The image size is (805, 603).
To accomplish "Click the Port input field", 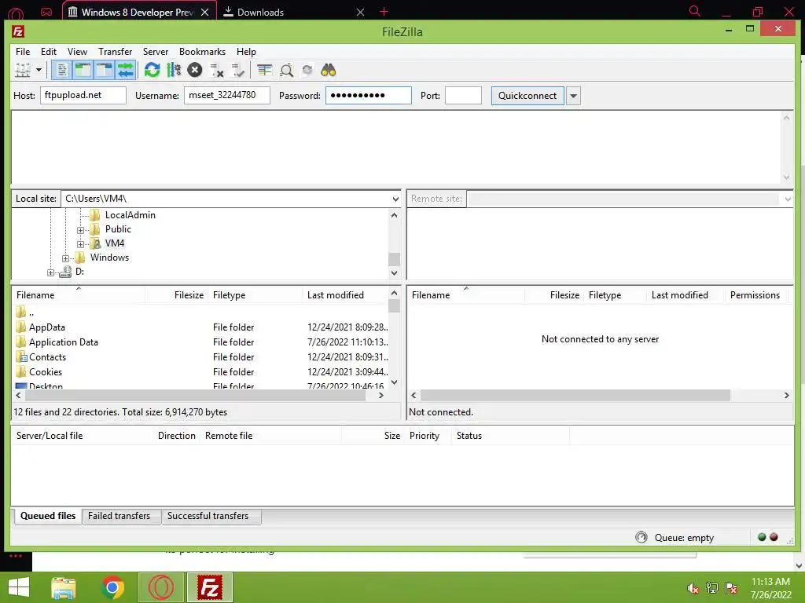I will tap(463, 95).
